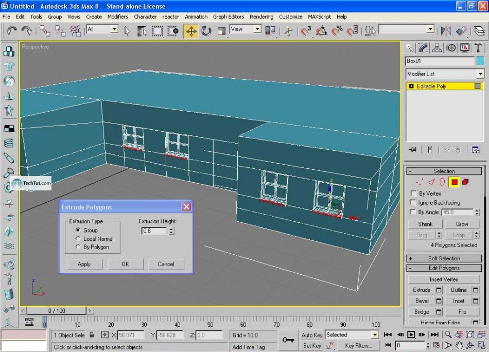Activate the Select and Rotate tool

pos(206,31)
